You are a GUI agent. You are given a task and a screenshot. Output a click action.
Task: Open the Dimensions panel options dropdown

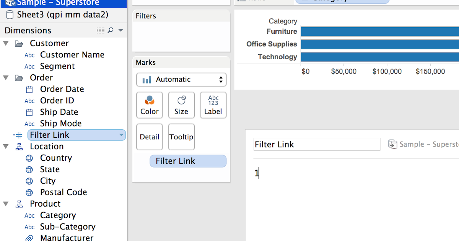(x=120, y=30)
